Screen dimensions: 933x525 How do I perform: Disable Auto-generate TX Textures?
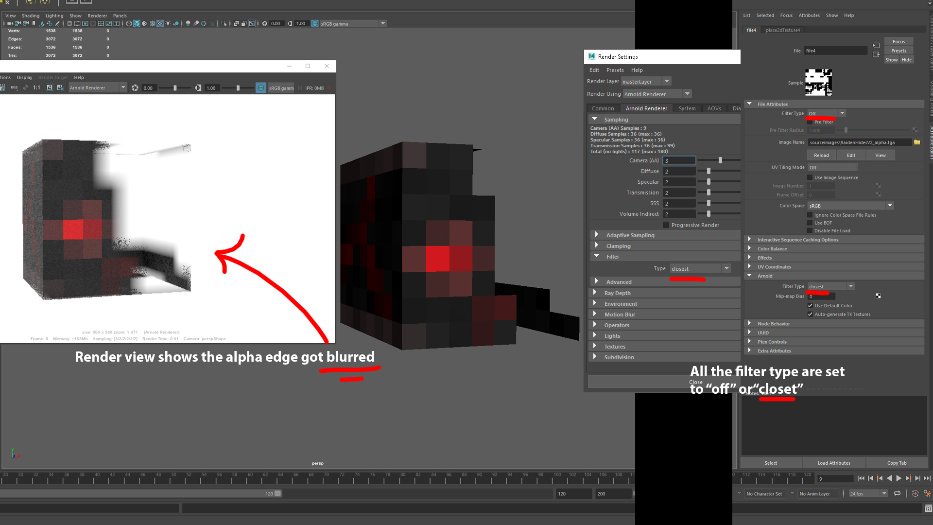[811, 314]
